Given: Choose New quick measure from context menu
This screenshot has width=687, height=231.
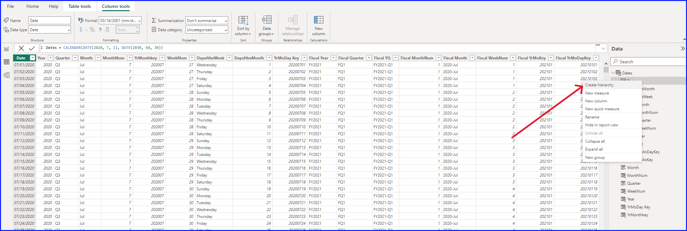Looking at the screenshot, I should [612, 109].
